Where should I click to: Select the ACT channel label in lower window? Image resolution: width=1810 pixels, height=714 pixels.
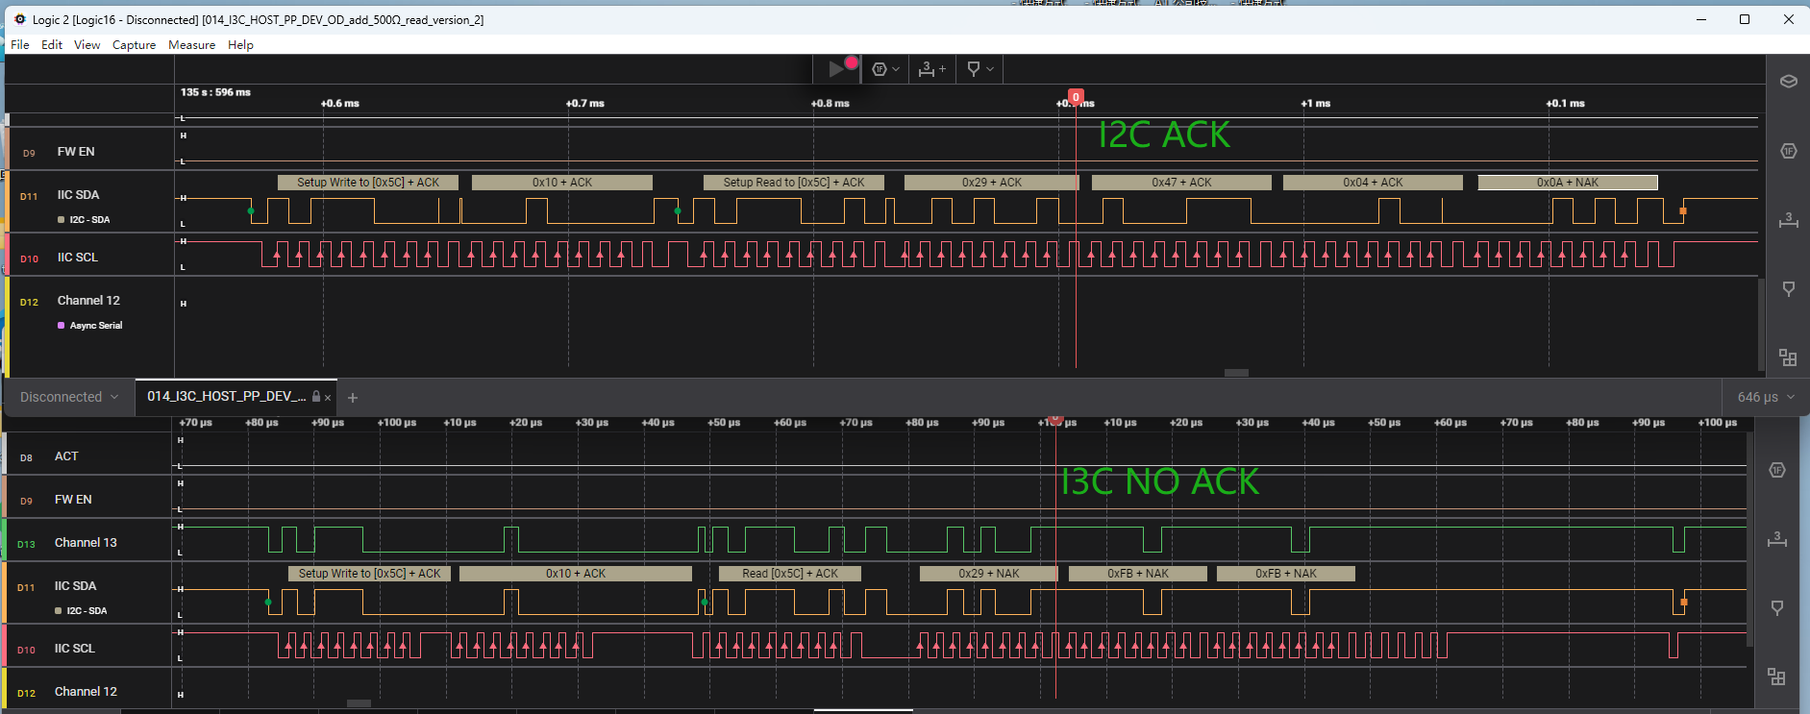tap(66, 456)
